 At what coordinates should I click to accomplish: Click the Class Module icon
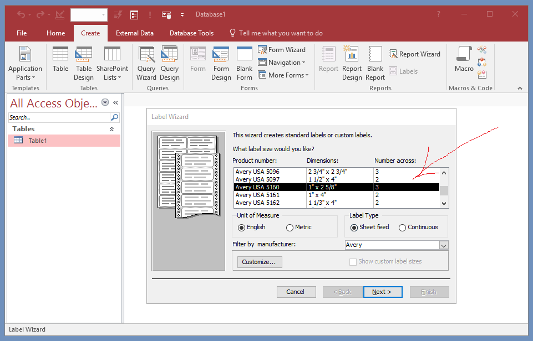[x=482, y=62]
